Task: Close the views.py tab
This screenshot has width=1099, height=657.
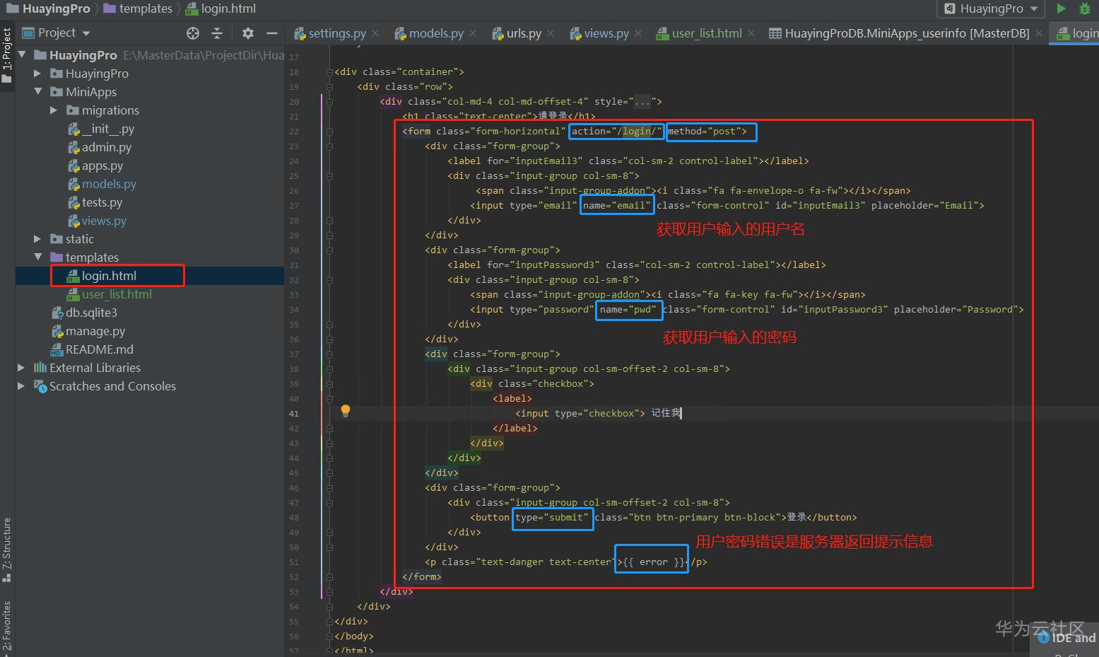Action: point(638,33)
